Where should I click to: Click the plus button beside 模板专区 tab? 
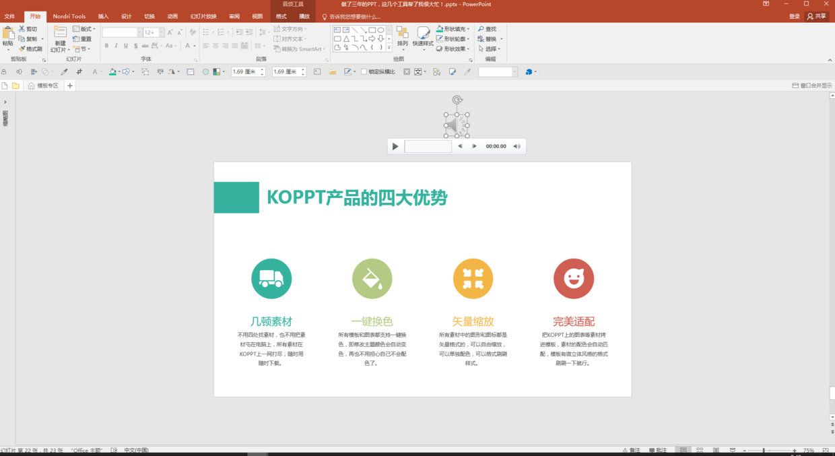click(70, 86)
